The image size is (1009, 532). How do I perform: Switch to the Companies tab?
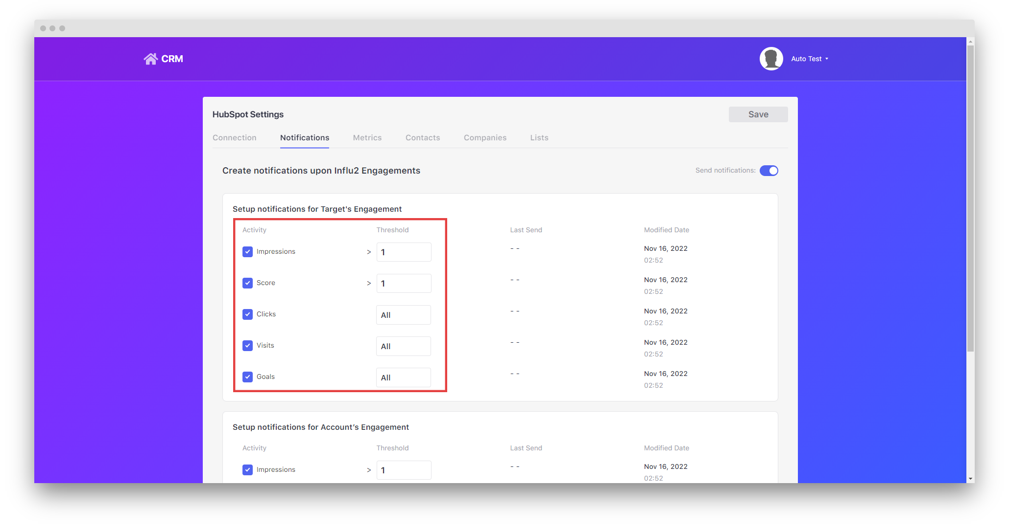[485, 137]
